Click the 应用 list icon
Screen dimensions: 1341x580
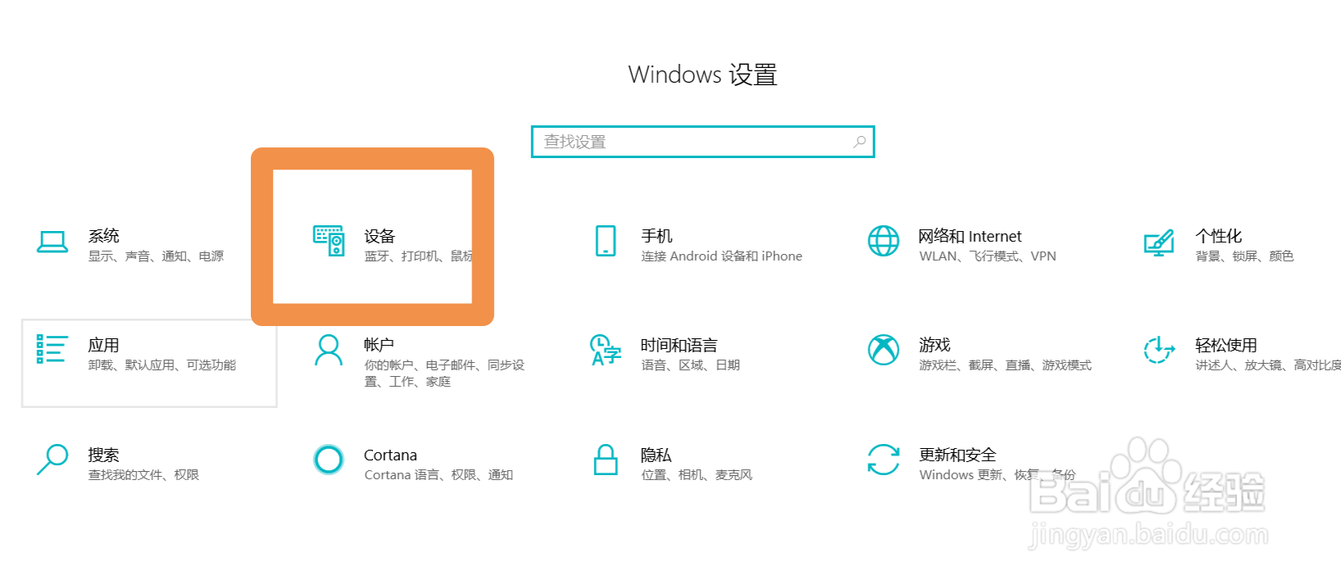[52, 349]
